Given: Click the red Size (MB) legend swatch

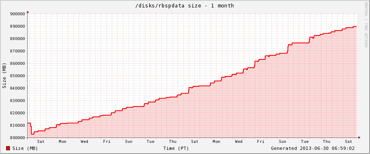Looking at the screenshot, I should (8, 148).
